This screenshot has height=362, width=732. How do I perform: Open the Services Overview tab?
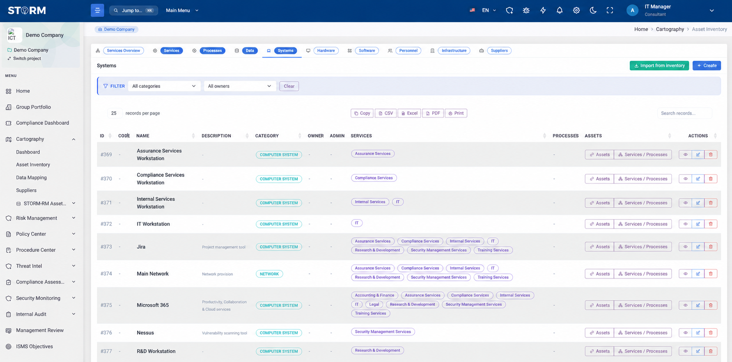(x=124, y=50)
